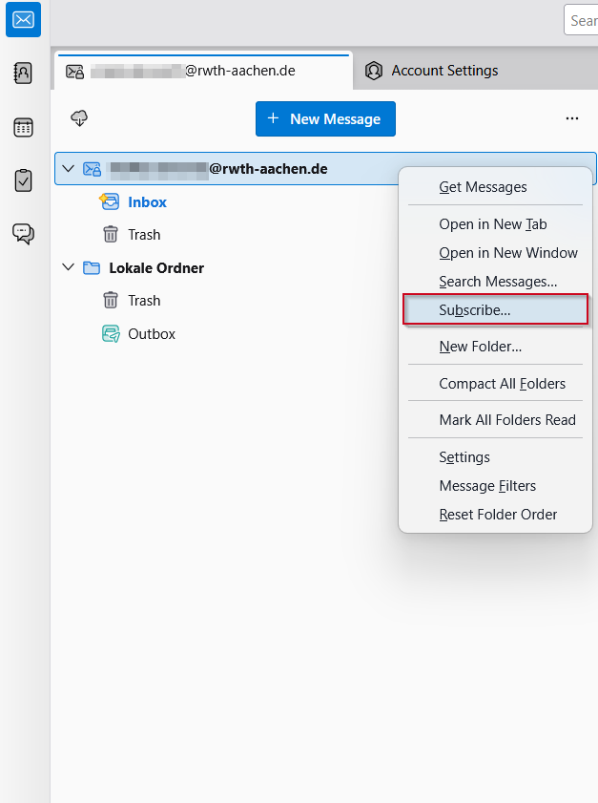Open Message Filters from context menu
Image resolution: width=598 pixels, height=803 pixels.
495,485
